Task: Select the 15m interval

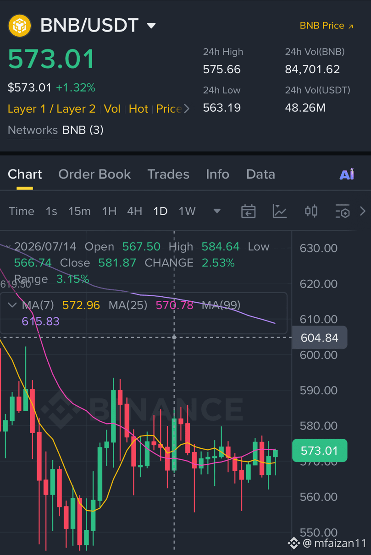Action: 79,211
